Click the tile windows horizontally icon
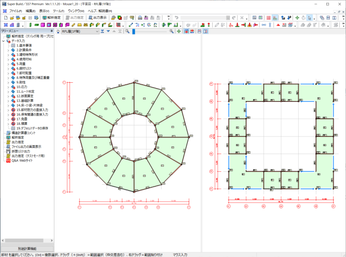Image resolution: width=346 pixels, height=257 pixels. coord(328,18)
